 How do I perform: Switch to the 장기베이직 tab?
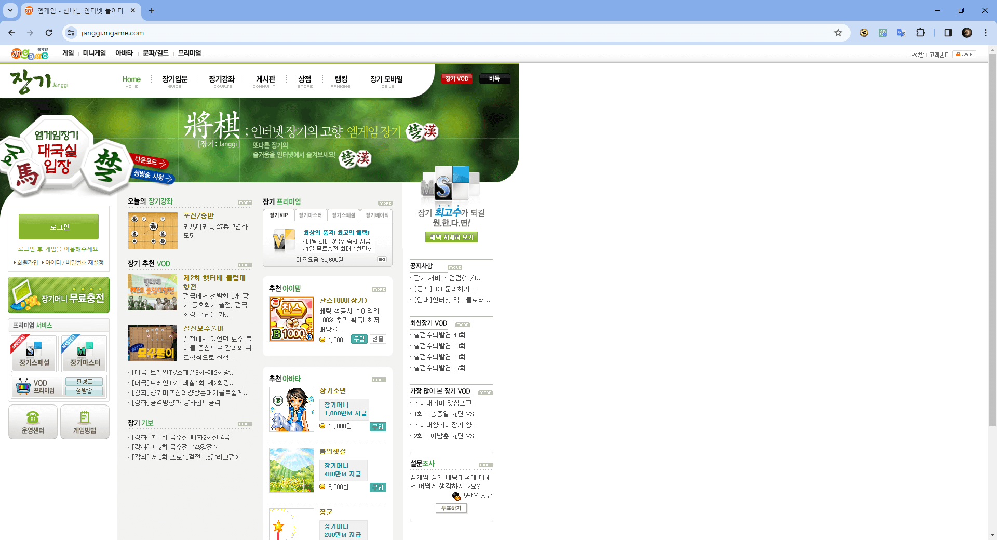(377, 215)
